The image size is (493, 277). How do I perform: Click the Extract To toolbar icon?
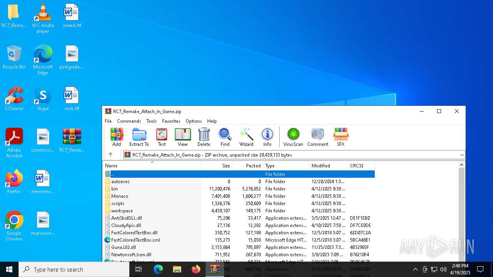point(139,137)
